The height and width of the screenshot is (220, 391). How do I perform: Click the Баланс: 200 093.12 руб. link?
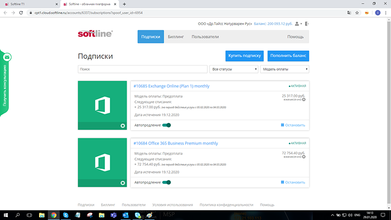(273, 23)
